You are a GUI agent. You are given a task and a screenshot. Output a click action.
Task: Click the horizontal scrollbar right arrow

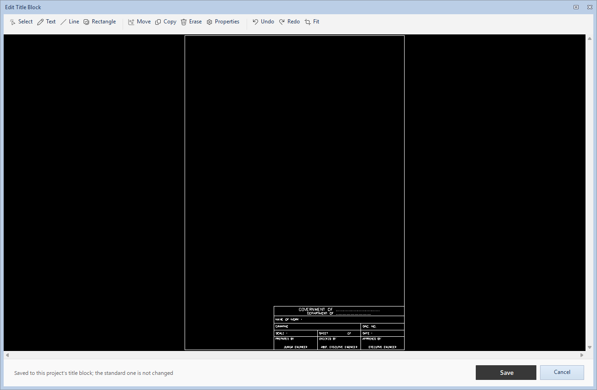582,355
